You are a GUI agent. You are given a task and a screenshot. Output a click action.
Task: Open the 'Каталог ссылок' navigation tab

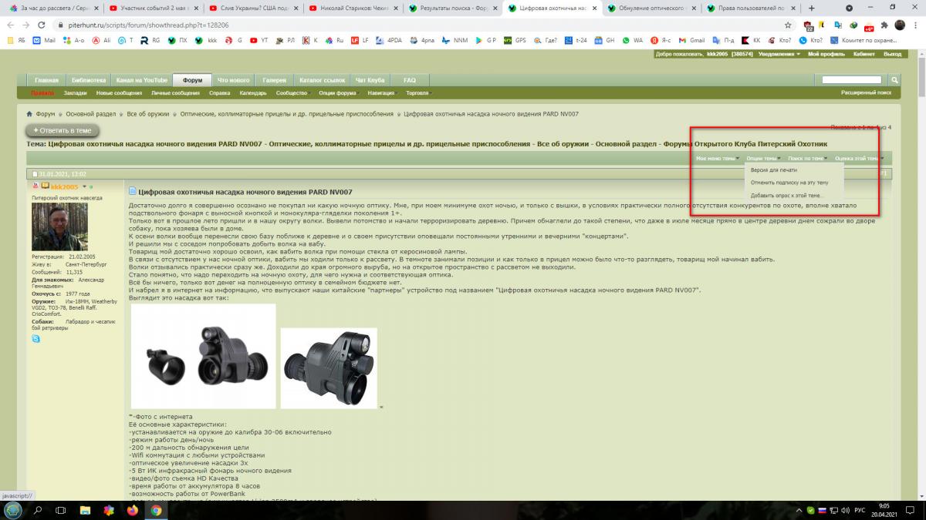click(x=321, y=80)
